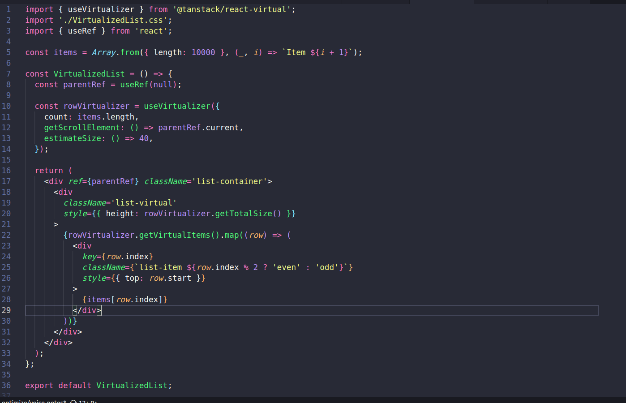
Task: Click {items[row.index]} expression on line 28
Action: click(x=125, y=300)
